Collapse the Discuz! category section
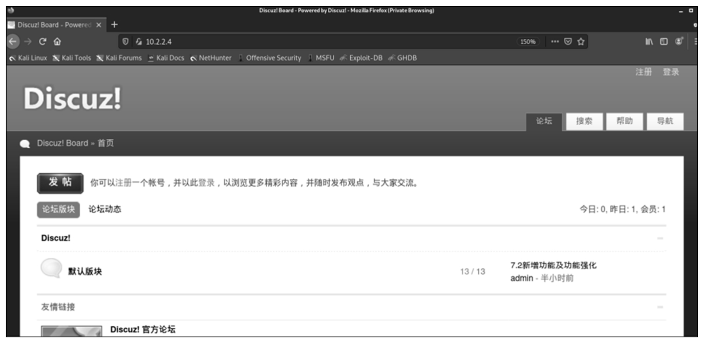 click(x=660, y=239)
